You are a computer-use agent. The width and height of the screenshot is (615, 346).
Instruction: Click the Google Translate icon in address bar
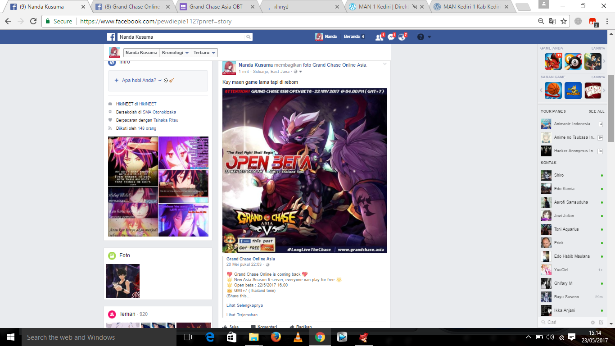click(552, 21)
